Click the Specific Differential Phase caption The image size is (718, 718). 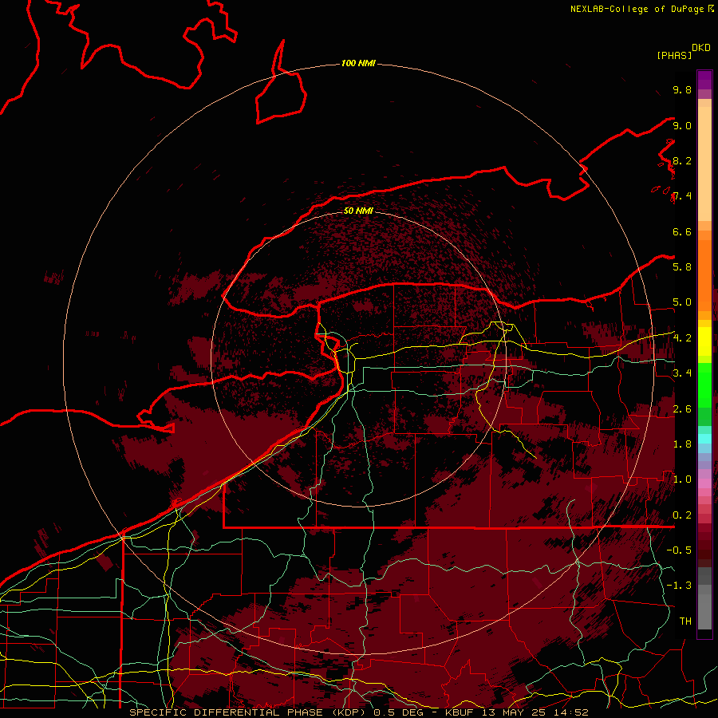(358, 712)
